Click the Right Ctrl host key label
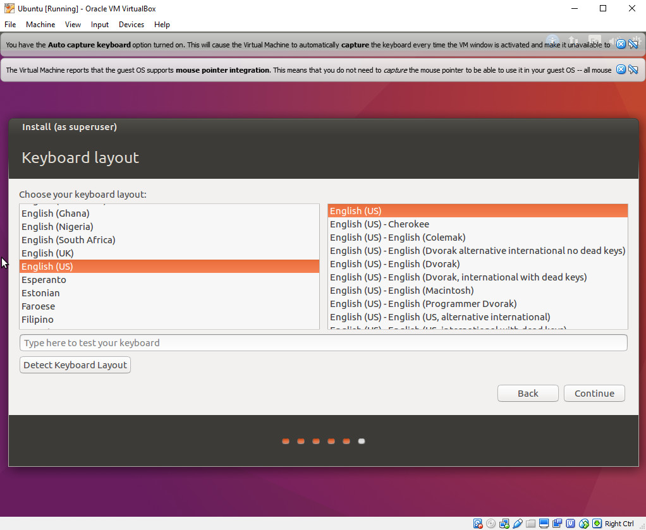646x530 pixels. 619,524
